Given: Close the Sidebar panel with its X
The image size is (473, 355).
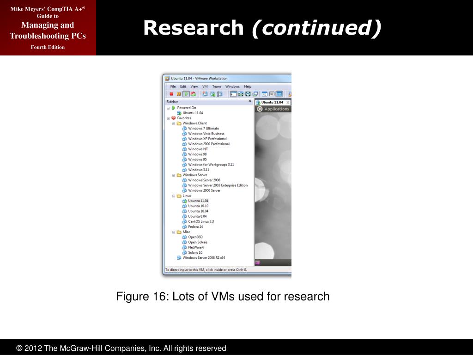Looking at the screenshot, I should click(x=250, y=101).
